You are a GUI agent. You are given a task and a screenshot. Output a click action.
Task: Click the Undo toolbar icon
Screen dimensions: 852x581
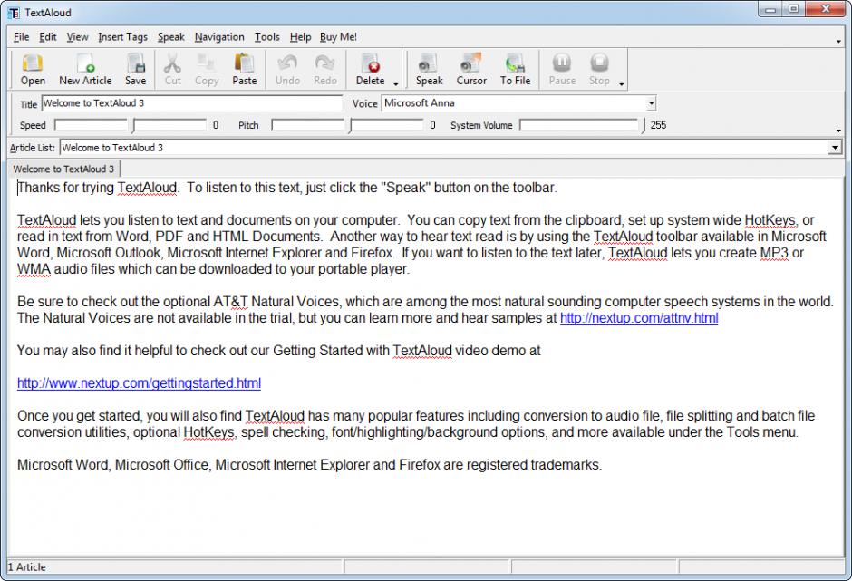click(287, 70)
